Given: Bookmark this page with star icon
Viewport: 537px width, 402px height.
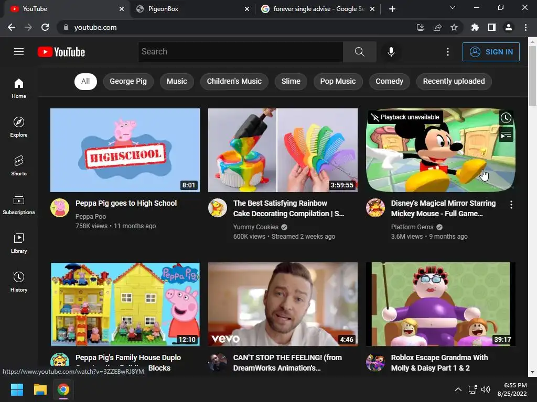Looking at the screenshot, I should coord(454,27).
